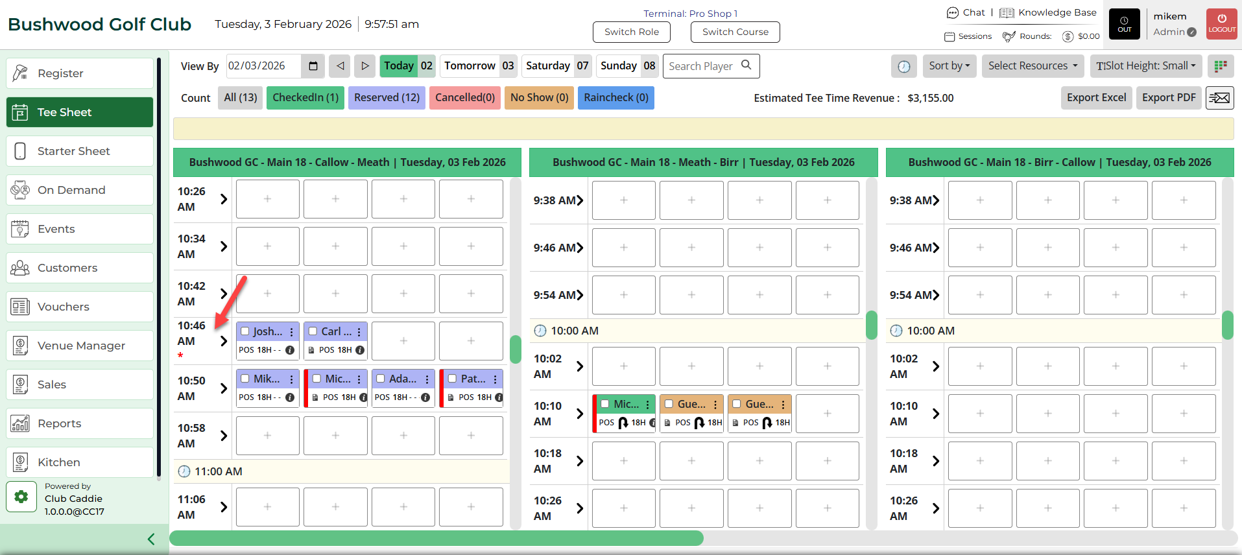Check the Josh booking checkbox at 10:46
Viewport: 1242px width, 555px height.
click(x=245, y=331)
